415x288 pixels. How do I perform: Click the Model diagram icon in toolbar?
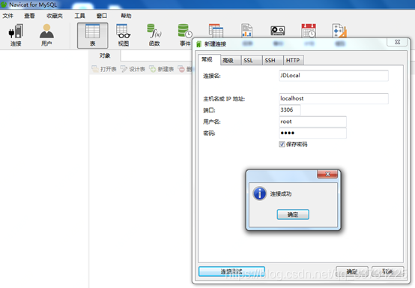(339, 31)
